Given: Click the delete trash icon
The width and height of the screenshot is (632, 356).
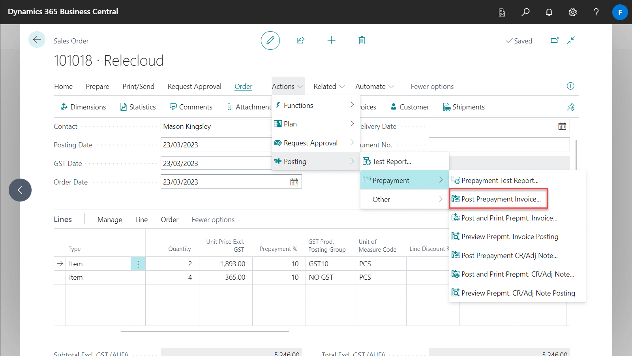Looking at the screenshot, I should pyautogui.click(x=362, y=40).
